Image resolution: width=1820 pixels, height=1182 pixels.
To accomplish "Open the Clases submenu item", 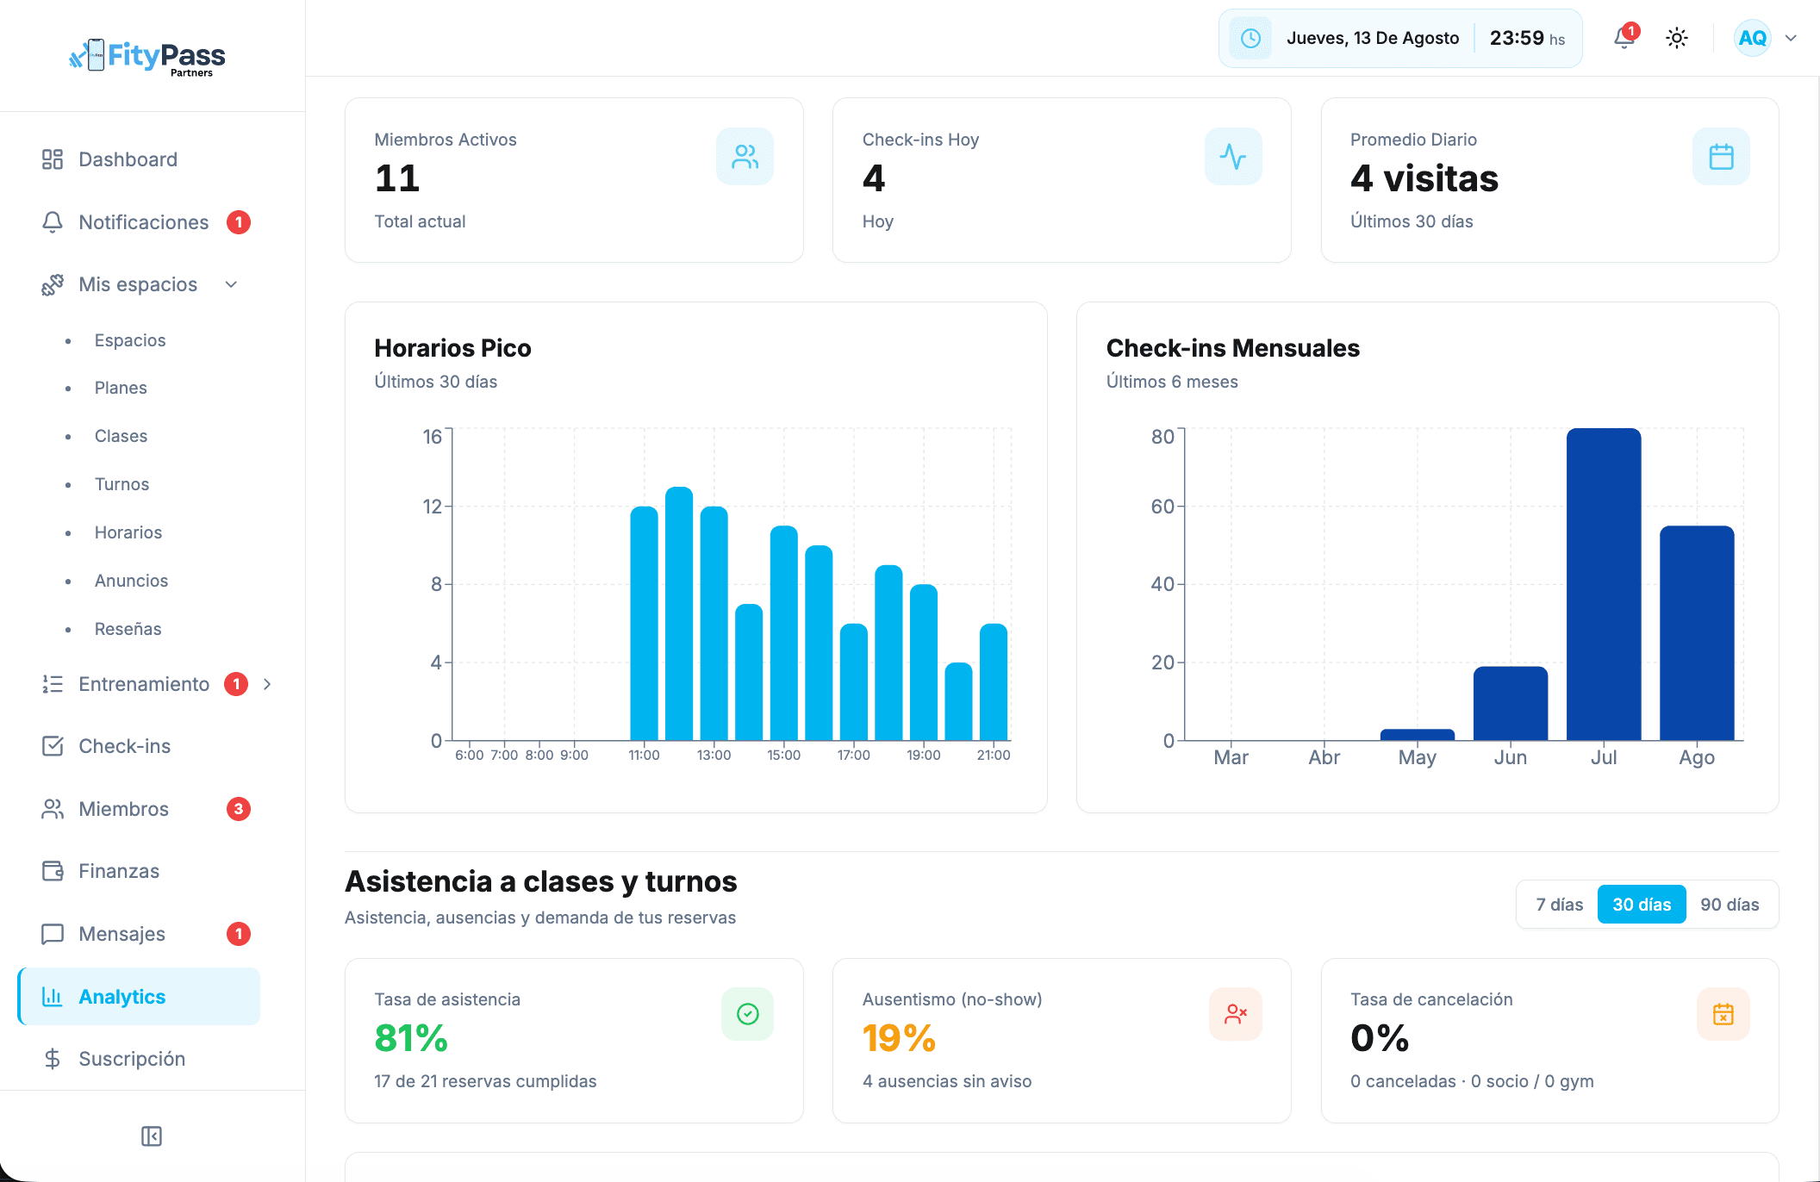I will point(121,436).
